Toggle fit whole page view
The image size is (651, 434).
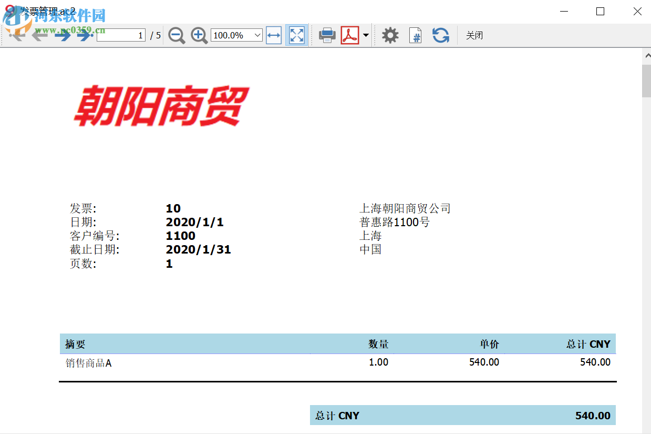tap(297, 35)
